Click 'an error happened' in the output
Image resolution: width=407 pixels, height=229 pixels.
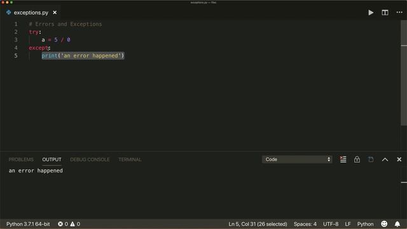tap(36, 170)
